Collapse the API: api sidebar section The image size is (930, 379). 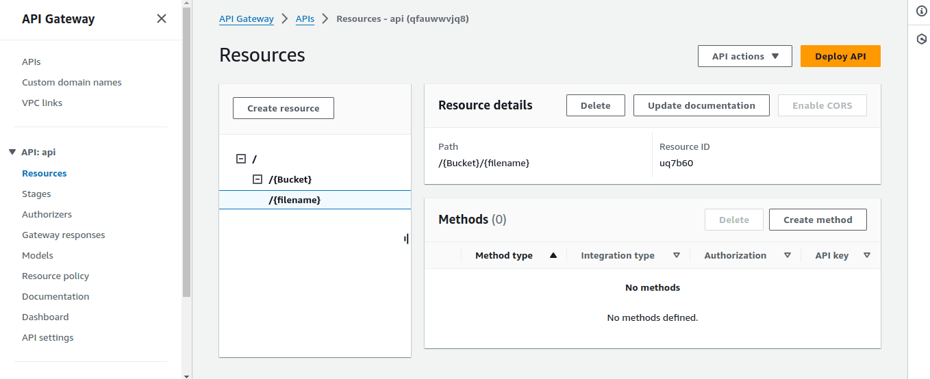[x=12, y=152]
